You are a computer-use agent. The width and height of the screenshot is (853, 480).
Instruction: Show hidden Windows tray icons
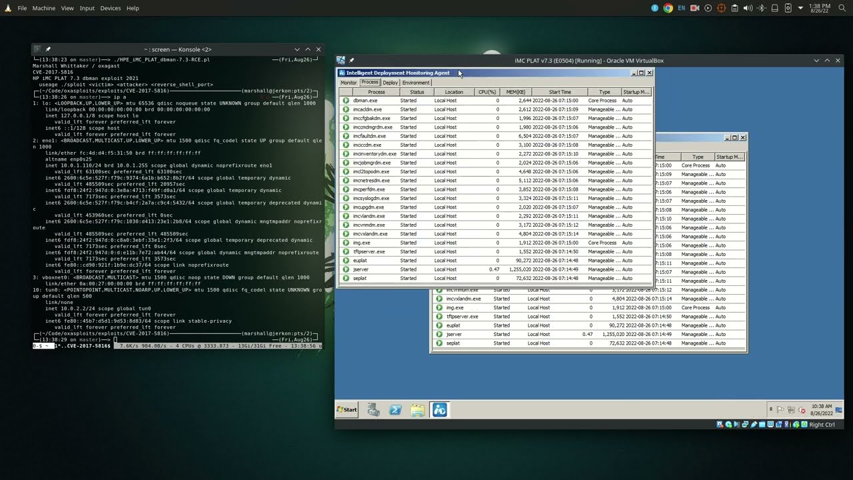click(771, 409)
